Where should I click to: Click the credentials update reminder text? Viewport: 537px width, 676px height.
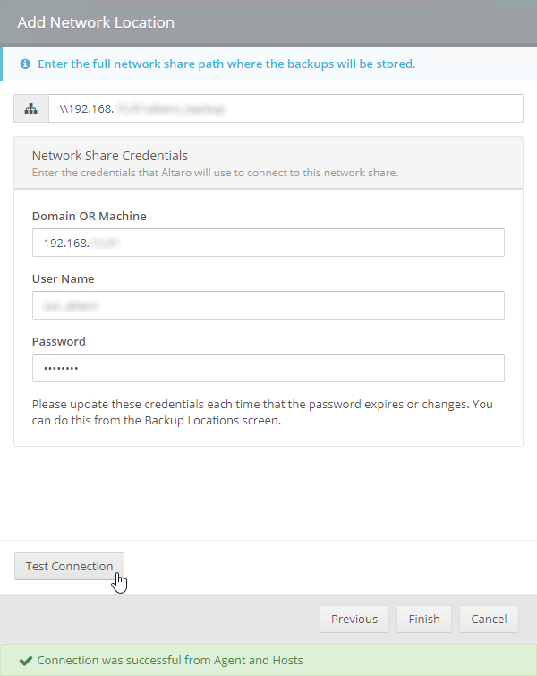click(262, 412)
